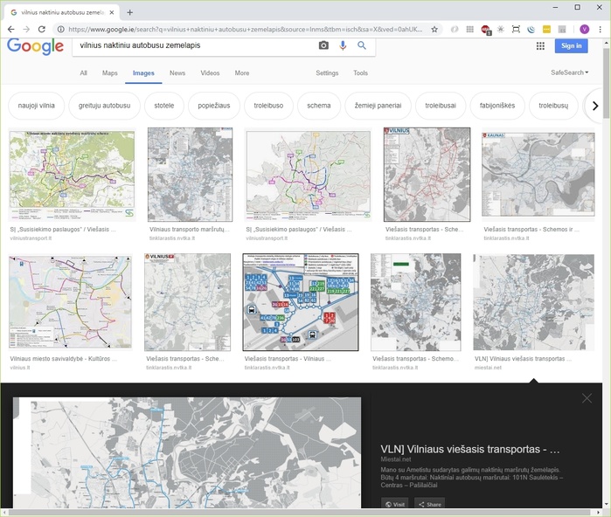Click the screenshot frame extension icon
This screenshot has height=517, width=611.
(516, 29)
